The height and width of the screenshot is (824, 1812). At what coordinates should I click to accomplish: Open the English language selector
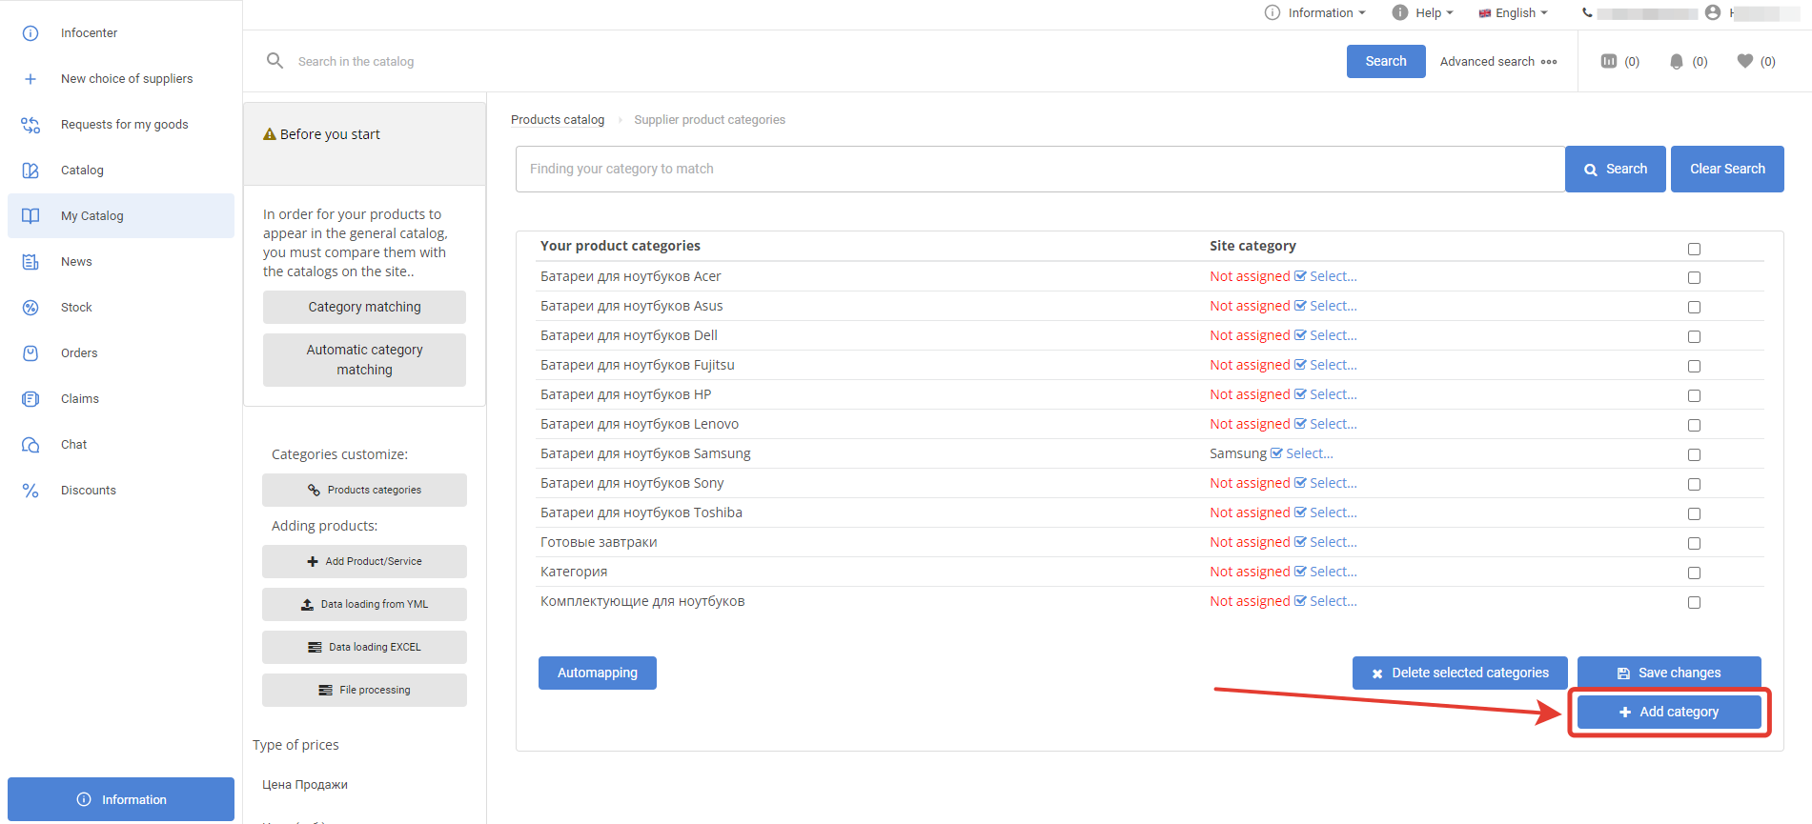point(1514,13)
